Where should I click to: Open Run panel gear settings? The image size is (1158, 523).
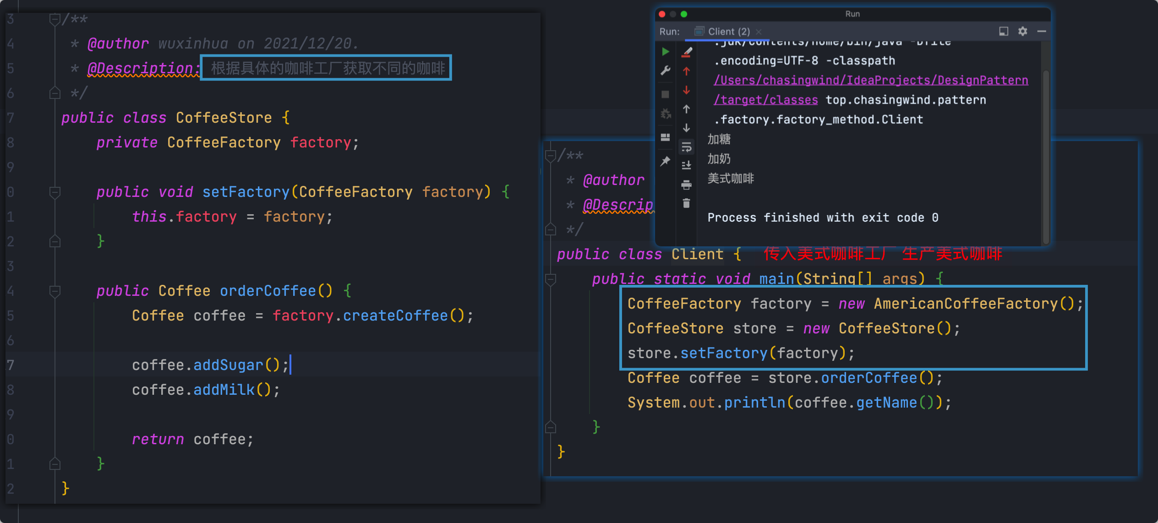point(1022,31)
